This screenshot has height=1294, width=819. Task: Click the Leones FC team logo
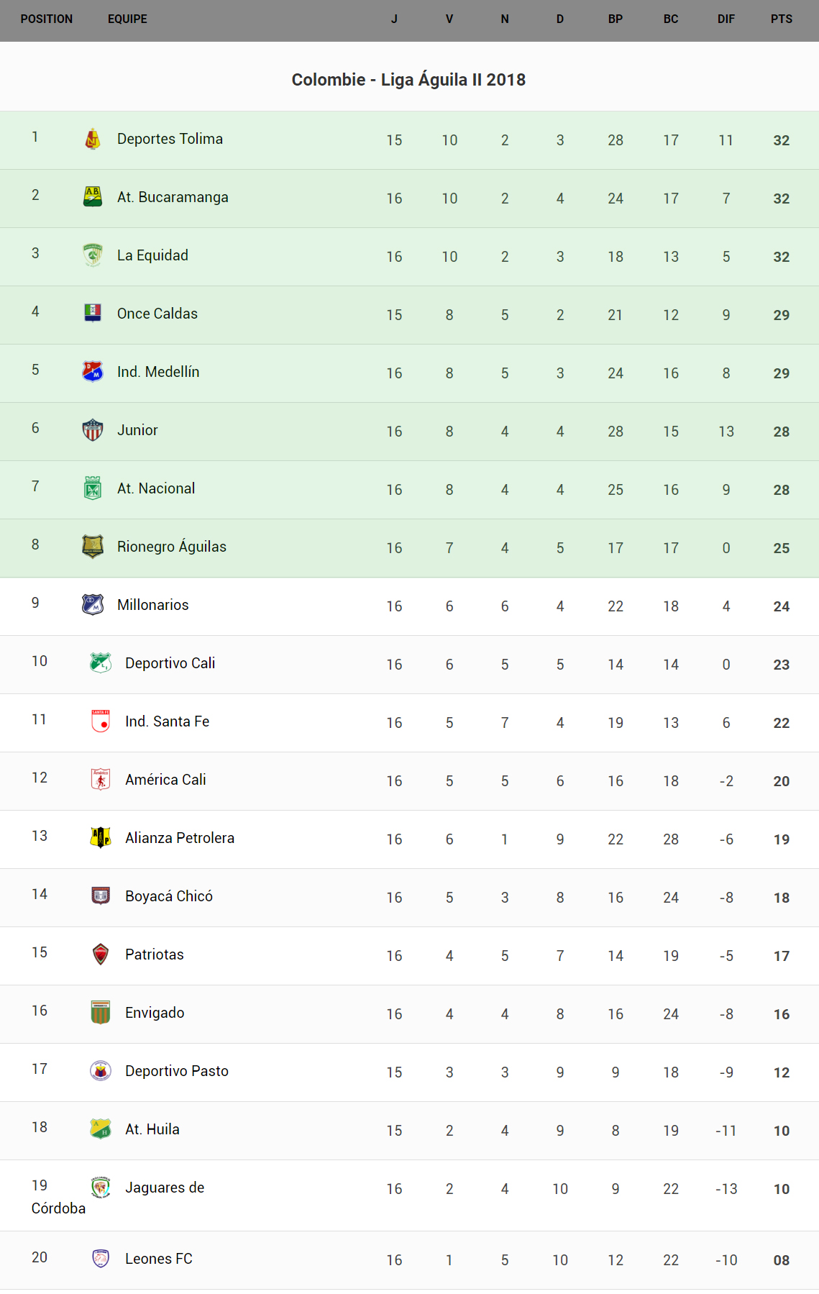(100, 1258)
